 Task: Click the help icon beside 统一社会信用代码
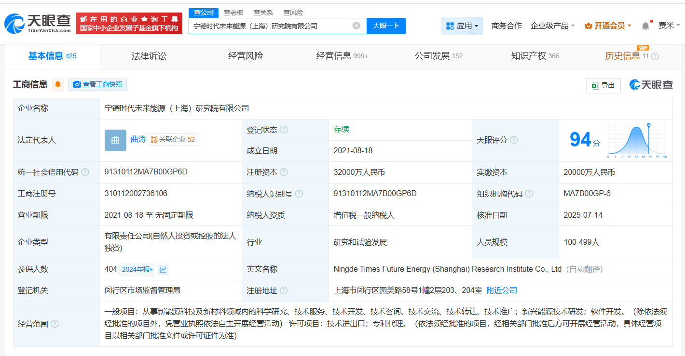click(x=85, y=172)
